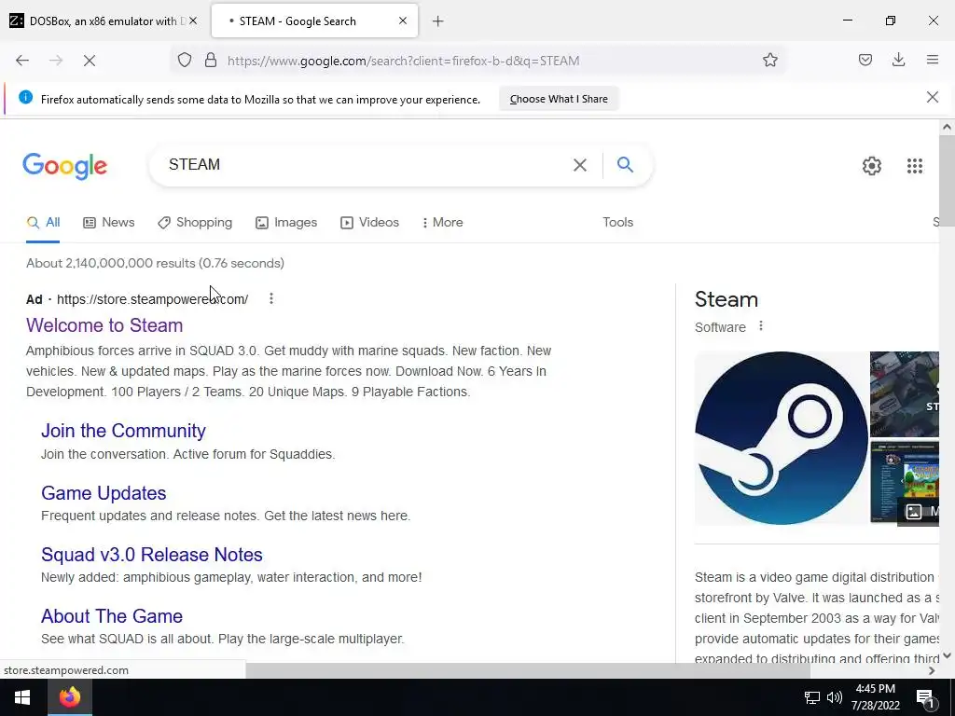This screenshot has height=716, width=955.
Task: Show the taskbar clock calendar
Action: (875, 697)
